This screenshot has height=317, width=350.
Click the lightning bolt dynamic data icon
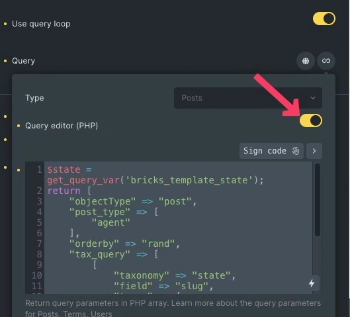[x=312, y=283]
